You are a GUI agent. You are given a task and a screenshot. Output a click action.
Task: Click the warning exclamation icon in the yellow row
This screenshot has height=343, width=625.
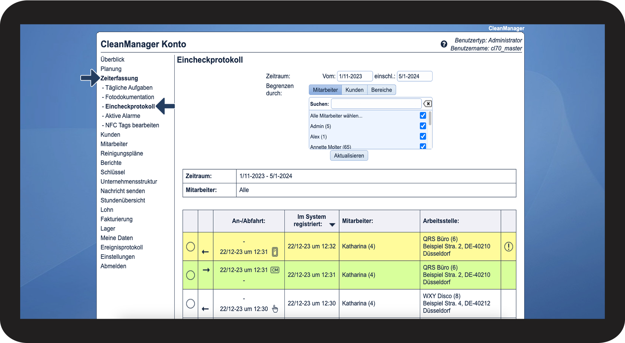[x=508, y=247]
